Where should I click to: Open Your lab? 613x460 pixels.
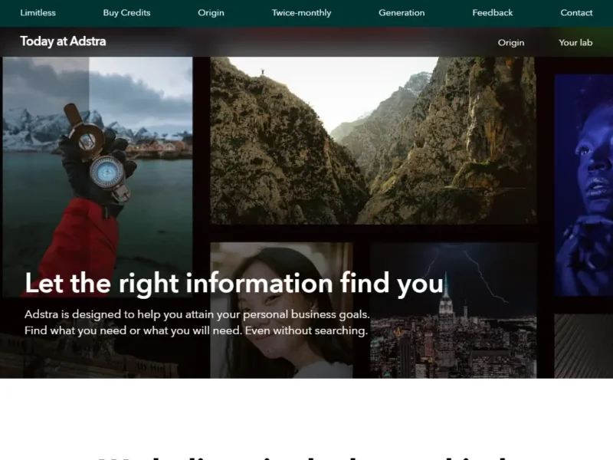(x=575, y=42)
